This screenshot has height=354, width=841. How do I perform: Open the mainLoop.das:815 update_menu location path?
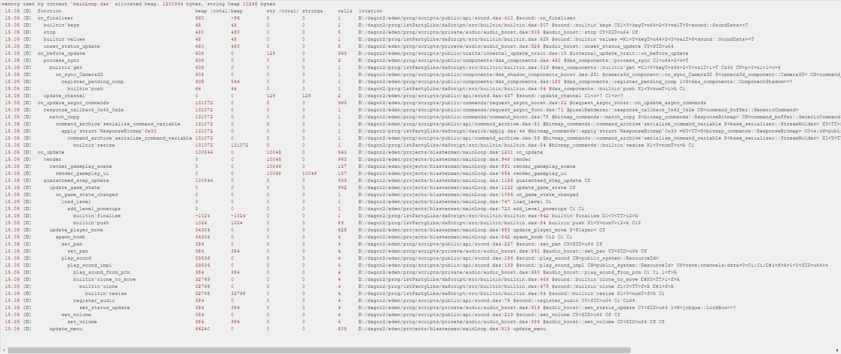point(452,329)
